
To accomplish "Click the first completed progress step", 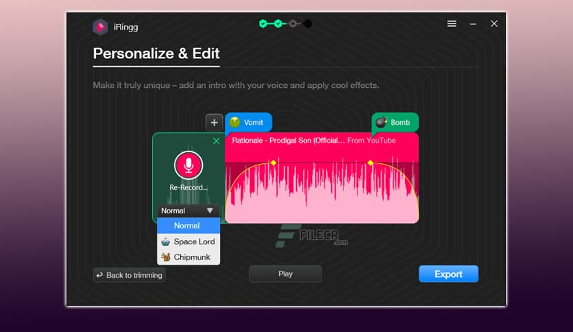I will click(263, 23).
